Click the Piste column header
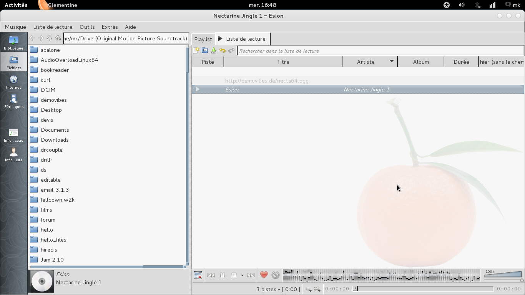 (208, 61)
